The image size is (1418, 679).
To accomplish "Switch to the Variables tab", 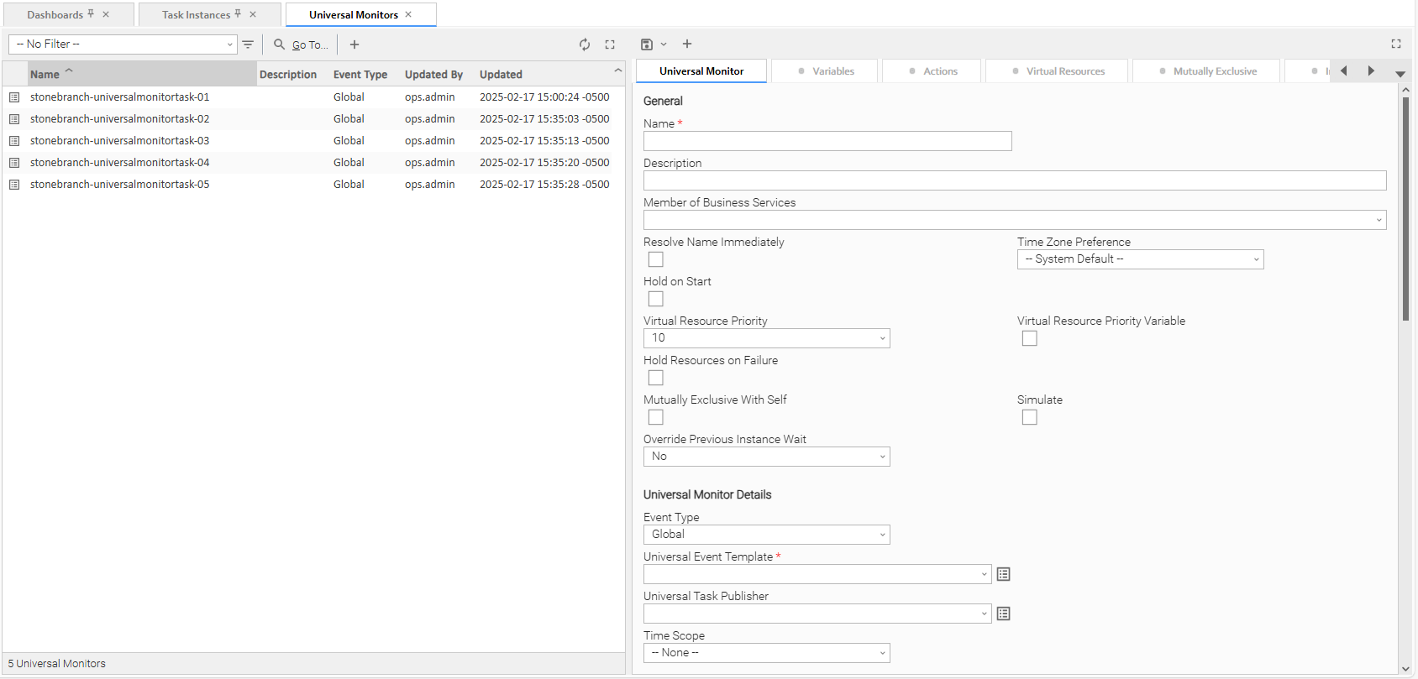I will click(825, 71).
